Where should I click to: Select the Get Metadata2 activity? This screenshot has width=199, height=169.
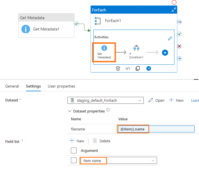coord(104,52)
